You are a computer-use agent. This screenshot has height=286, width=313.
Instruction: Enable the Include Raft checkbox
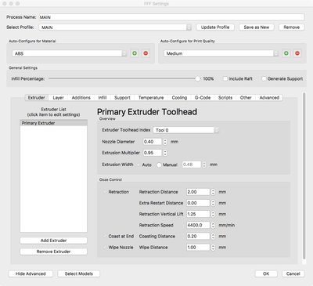(225, 78)
